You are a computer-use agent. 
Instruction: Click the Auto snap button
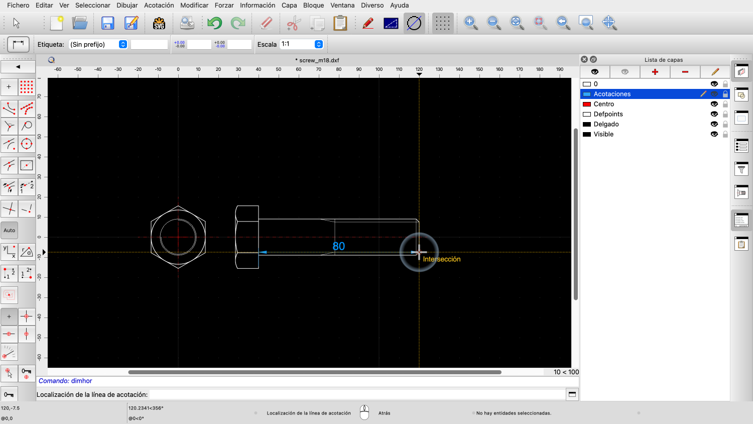tap(9, 230)
